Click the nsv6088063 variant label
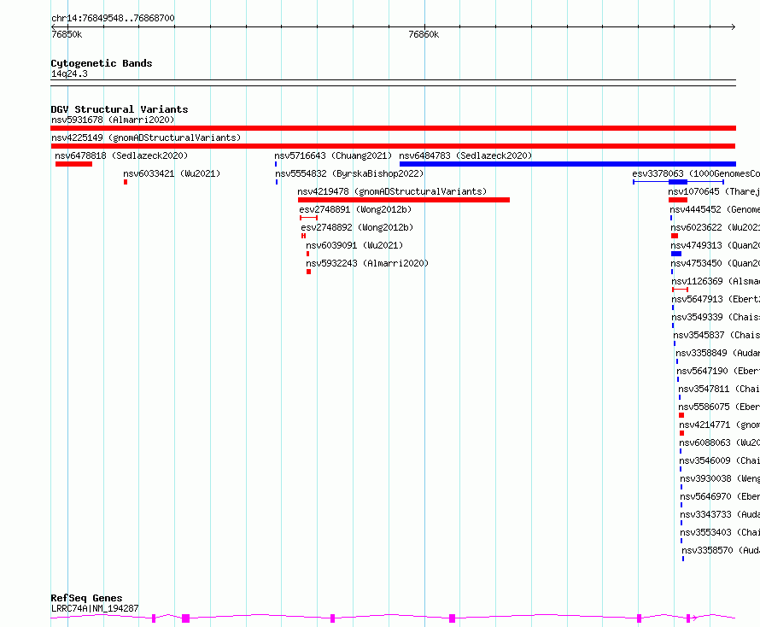The width and height of the screenshot is (760, 627). click(720, 442)
